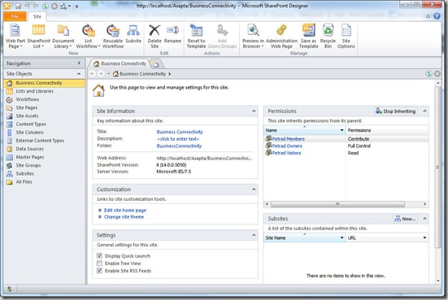This screenshot has height=300, width=448.
Task: Open the Web Part Page ribbon button
Action: 15,37
